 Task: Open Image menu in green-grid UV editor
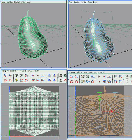coord(30,71)
